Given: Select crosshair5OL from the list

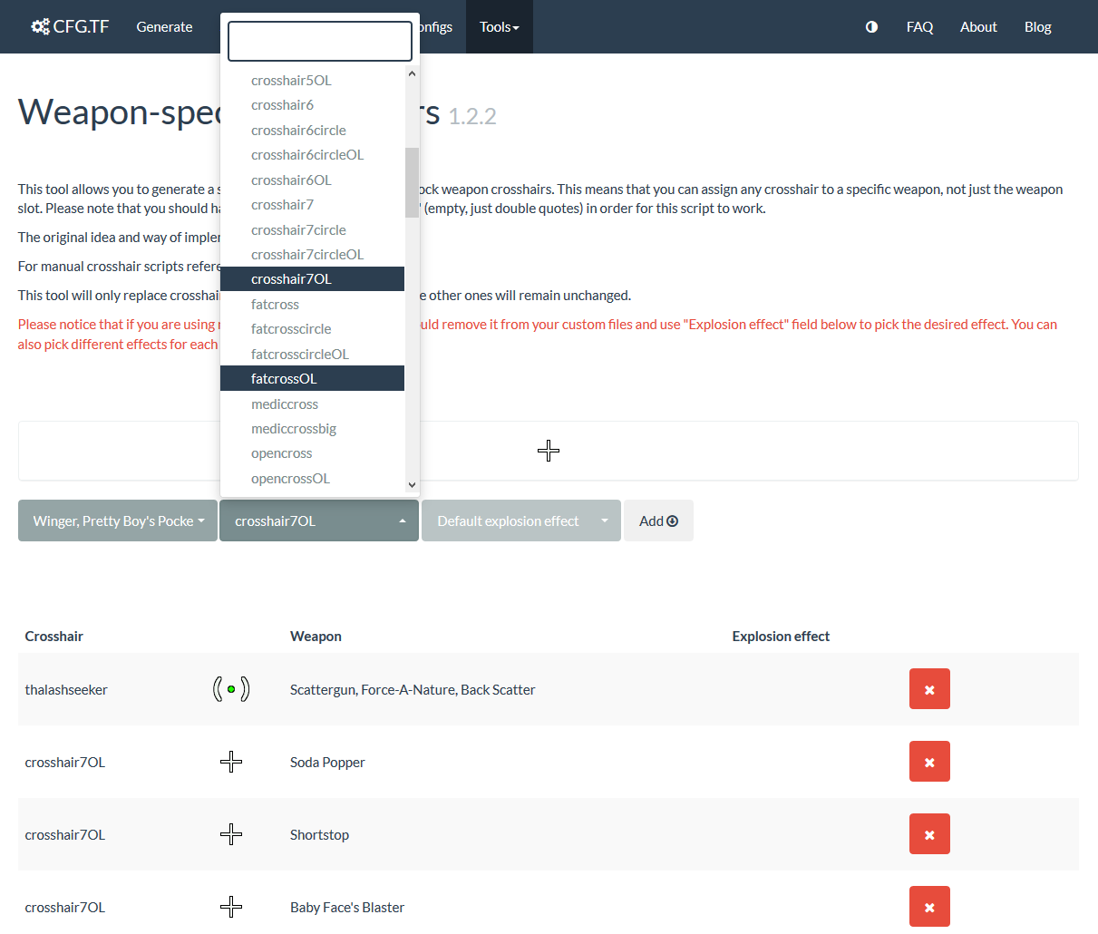Looking at the screenshot, I should 312,80.
